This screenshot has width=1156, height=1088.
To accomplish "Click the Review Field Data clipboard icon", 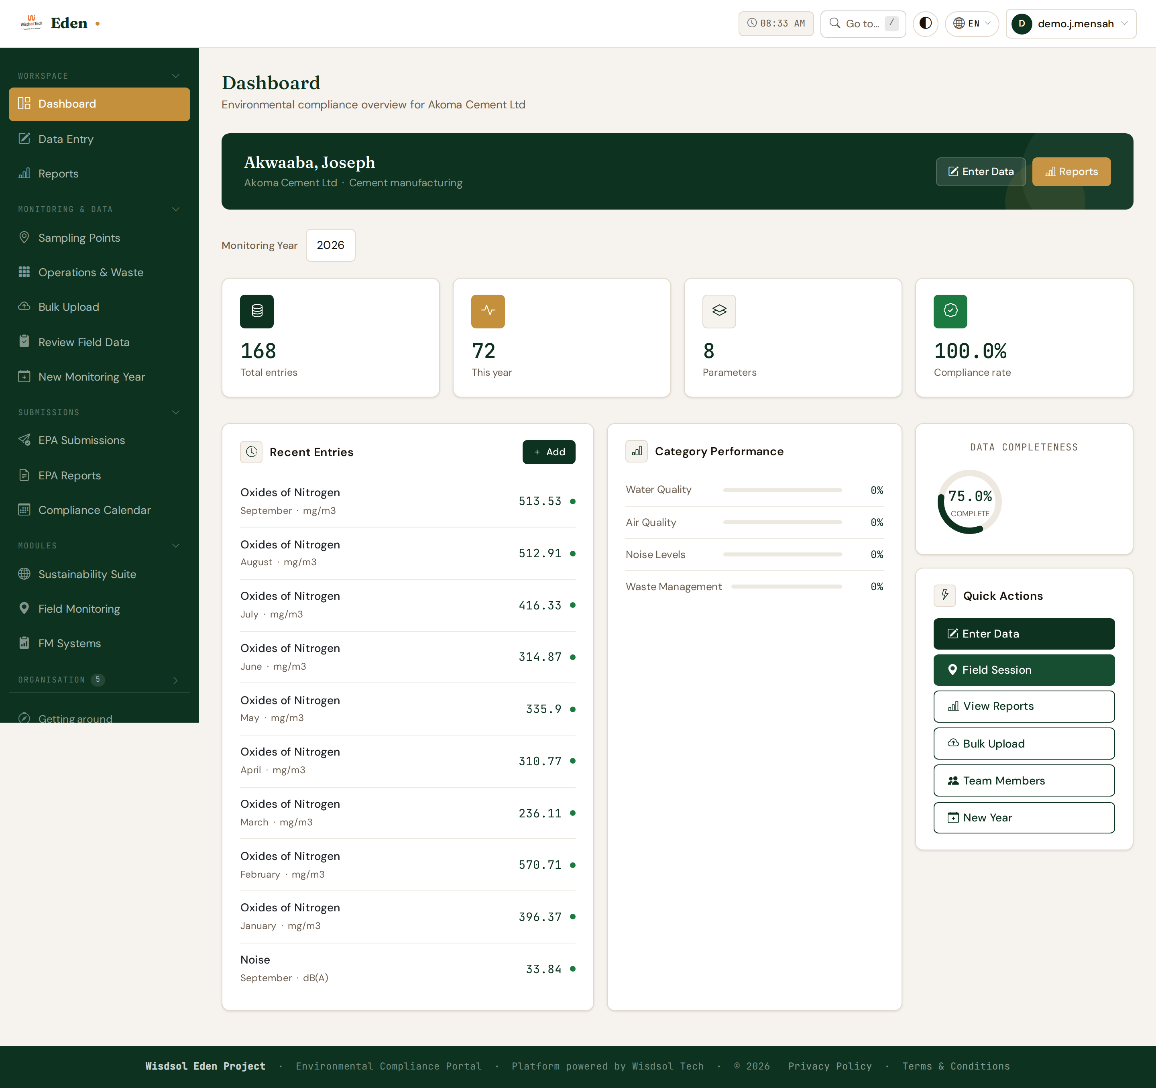I will point(24,341).
